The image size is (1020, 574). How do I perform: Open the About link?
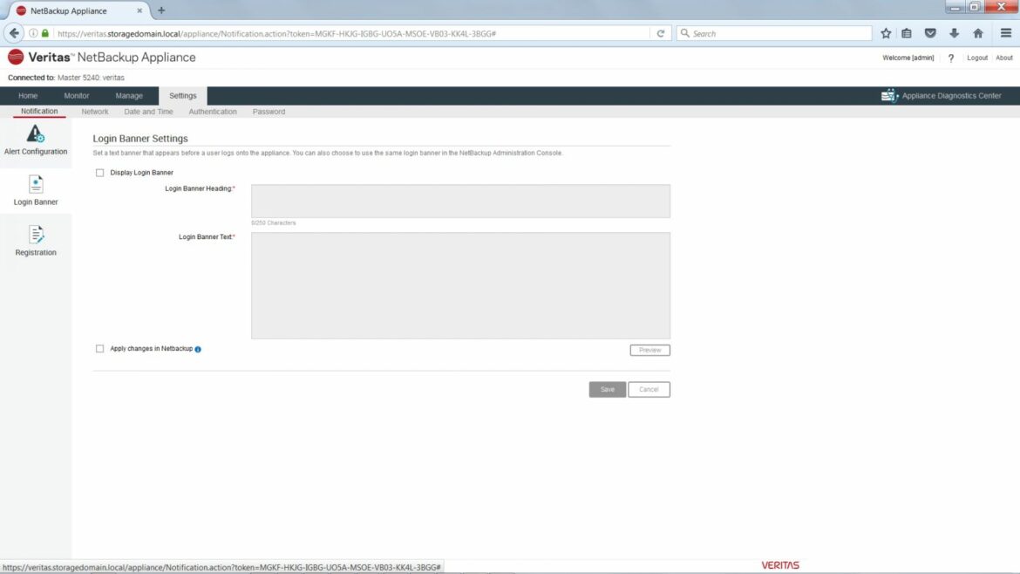tap(1003, 58)
